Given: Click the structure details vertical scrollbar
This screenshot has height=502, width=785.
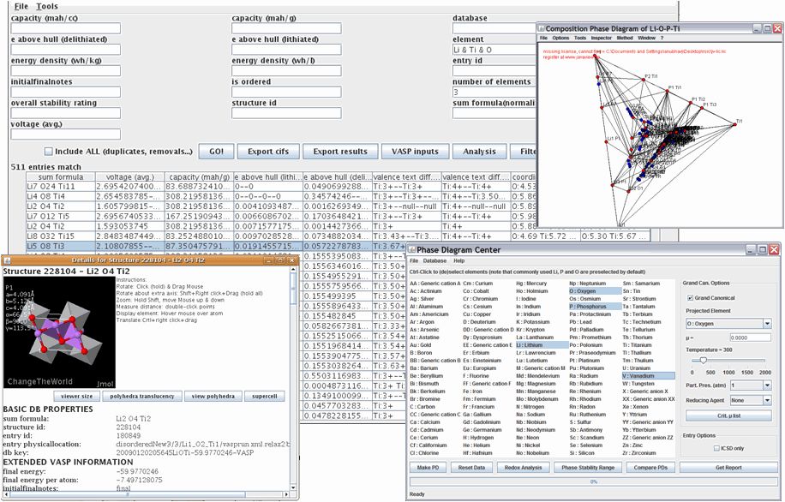Looking at the screenshot, I should [293, 379].
